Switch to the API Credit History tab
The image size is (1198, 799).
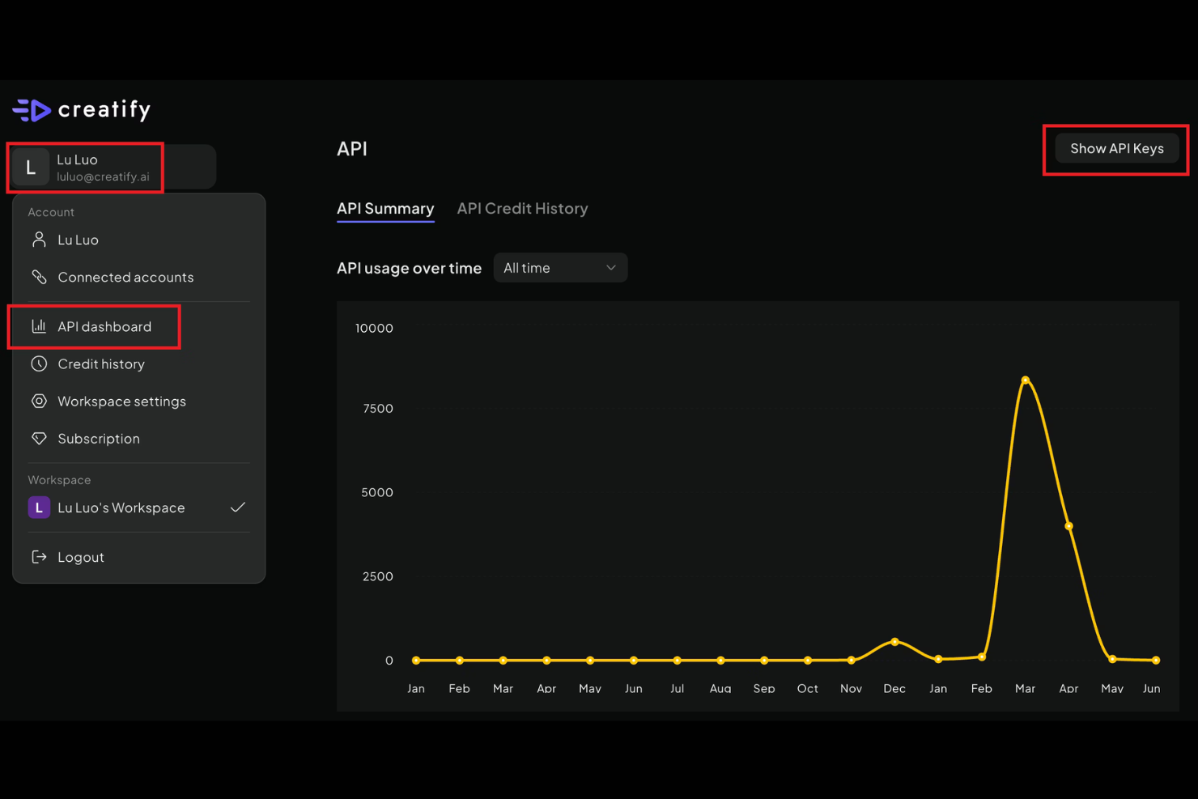pyautogui.click(x=522, y=209)
